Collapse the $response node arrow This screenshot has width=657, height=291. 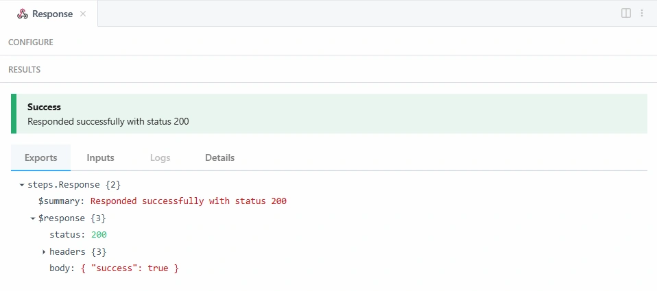click(33, 218)
